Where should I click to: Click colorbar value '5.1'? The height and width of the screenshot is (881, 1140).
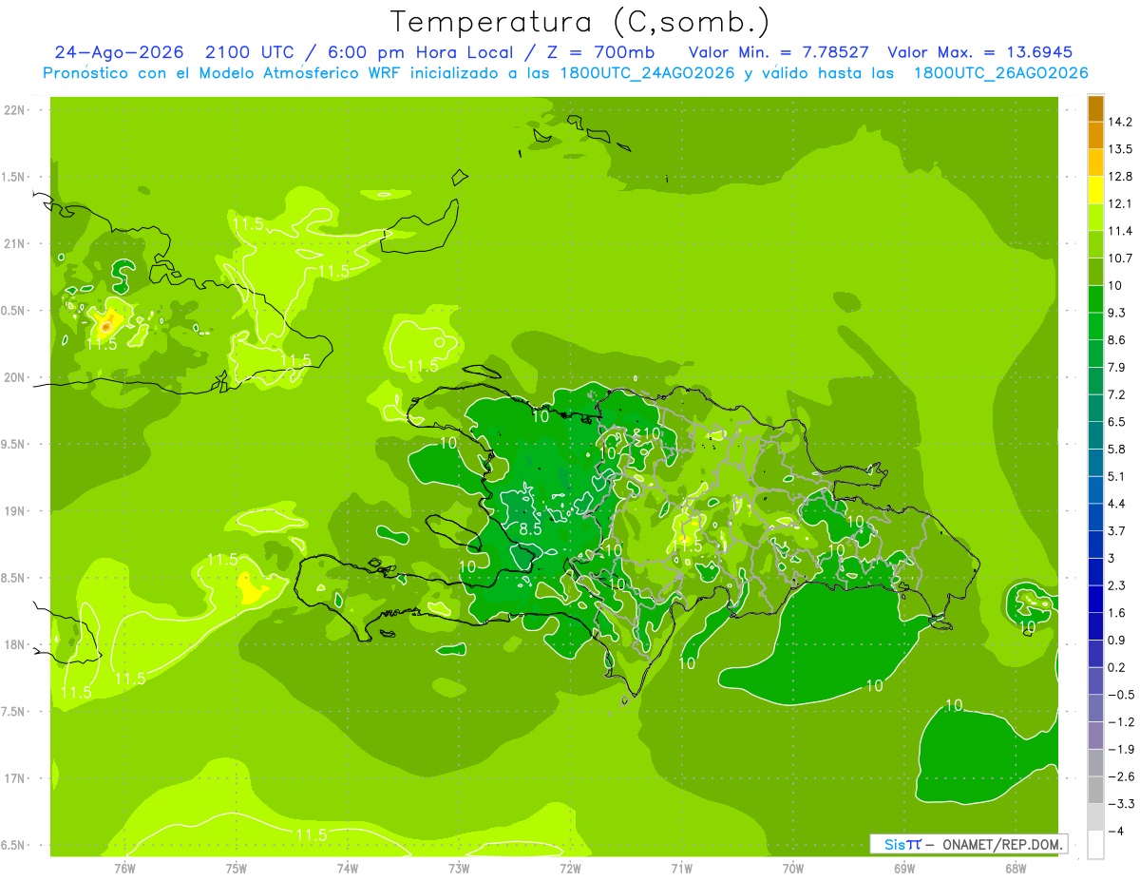click(x=1117, y=476)
